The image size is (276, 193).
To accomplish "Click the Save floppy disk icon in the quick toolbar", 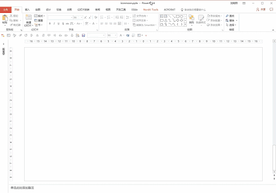I will [83, 35].
